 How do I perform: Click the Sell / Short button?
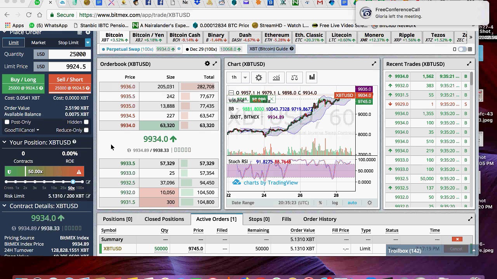tap(70, 83)
